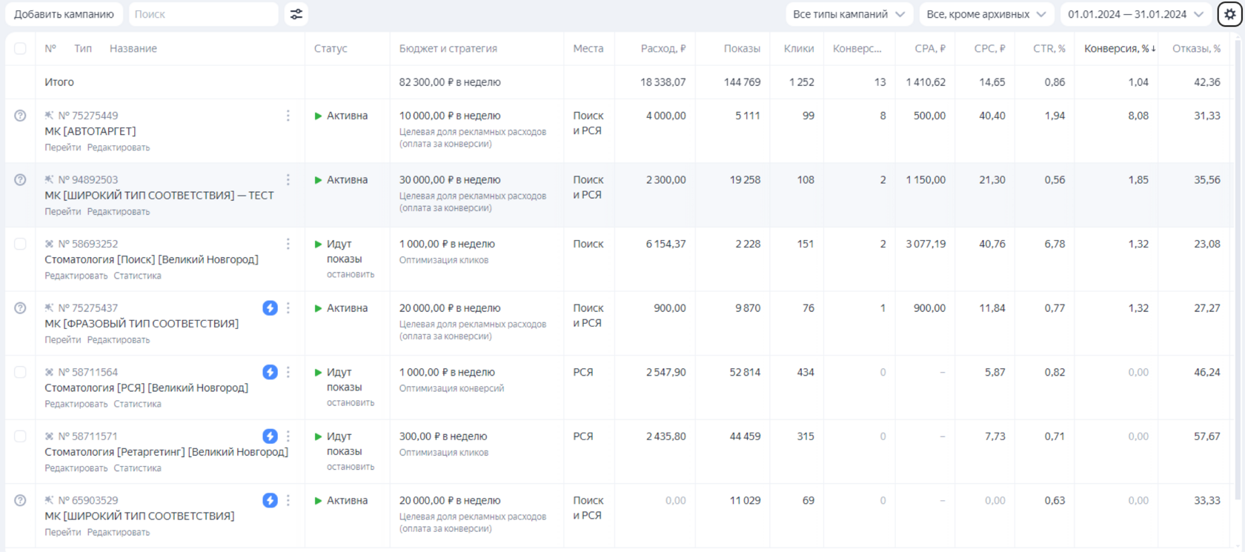Click the Поиск search input field

[203, 14]
